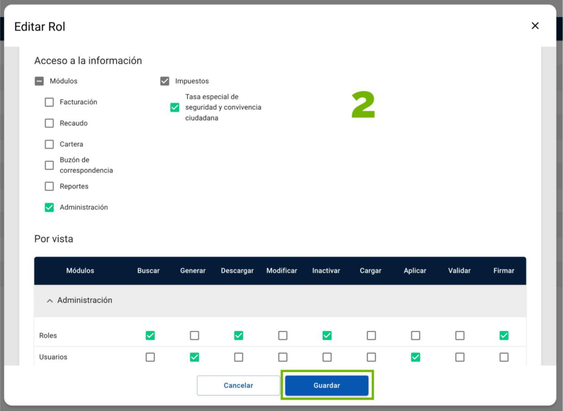Click the Modificar column header

tap(282, 271)
